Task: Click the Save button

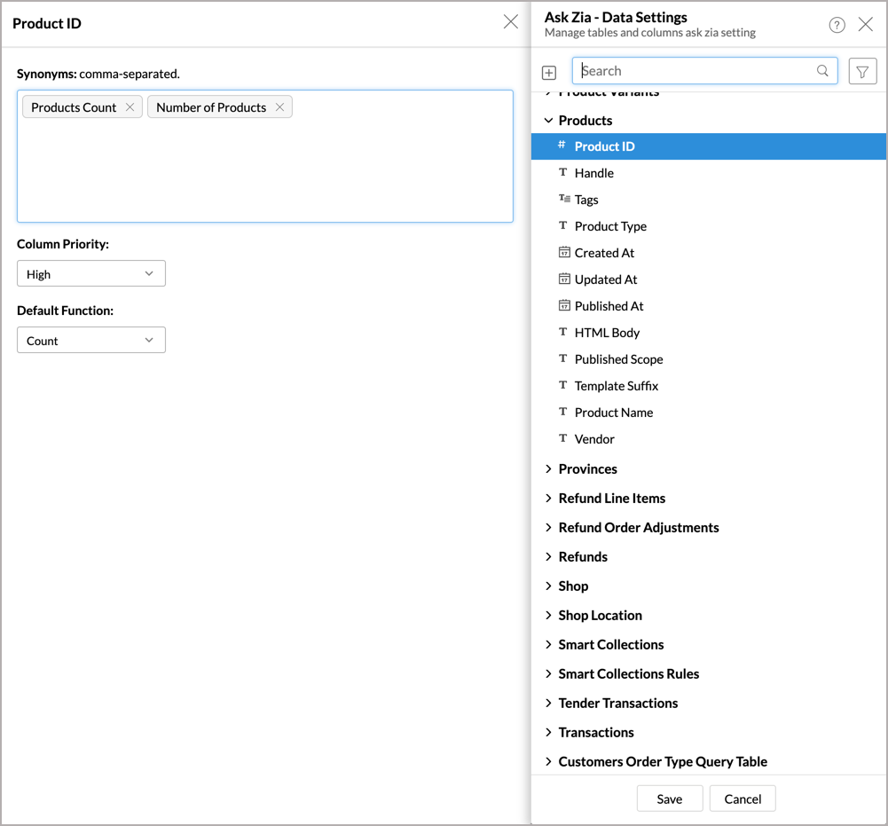Action: 670,798
